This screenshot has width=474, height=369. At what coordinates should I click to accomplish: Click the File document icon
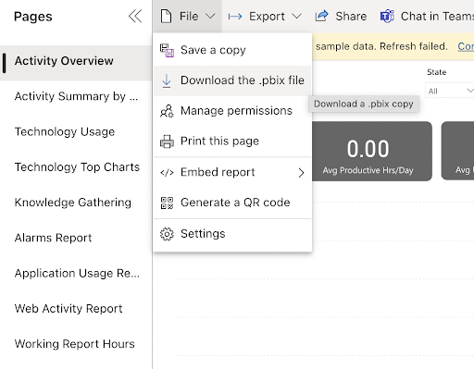tap(166, 17)
